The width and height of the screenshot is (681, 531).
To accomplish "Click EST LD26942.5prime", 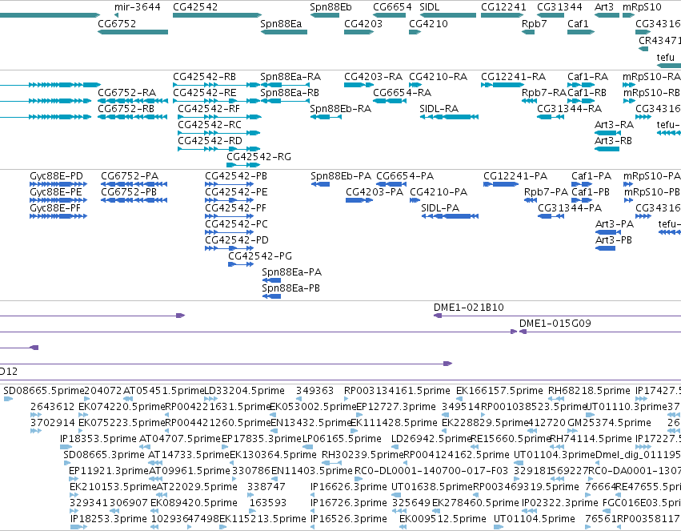I will 395,447.
